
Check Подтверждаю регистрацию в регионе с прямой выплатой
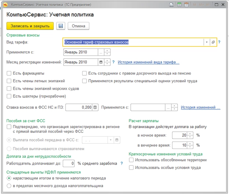coord(9,127)
